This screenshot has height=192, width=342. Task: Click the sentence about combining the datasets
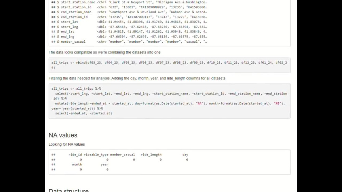104,53
